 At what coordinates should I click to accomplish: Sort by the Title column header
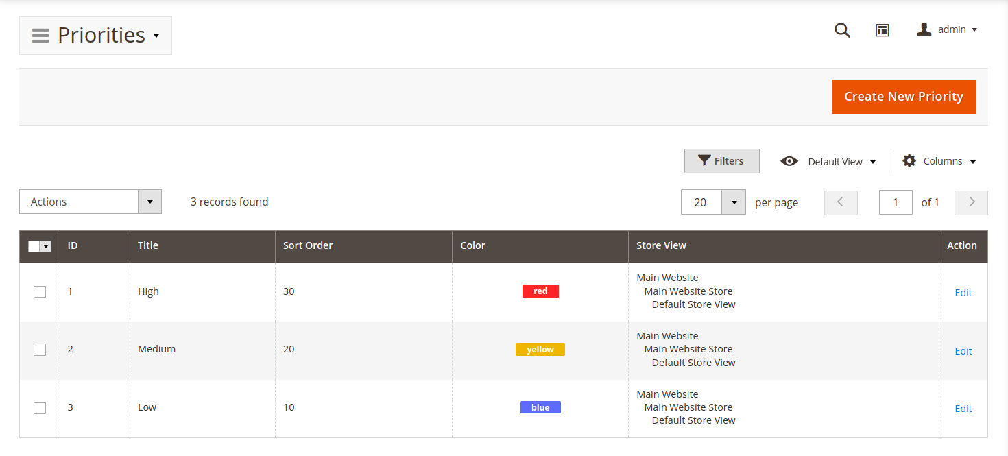point(148,245)
